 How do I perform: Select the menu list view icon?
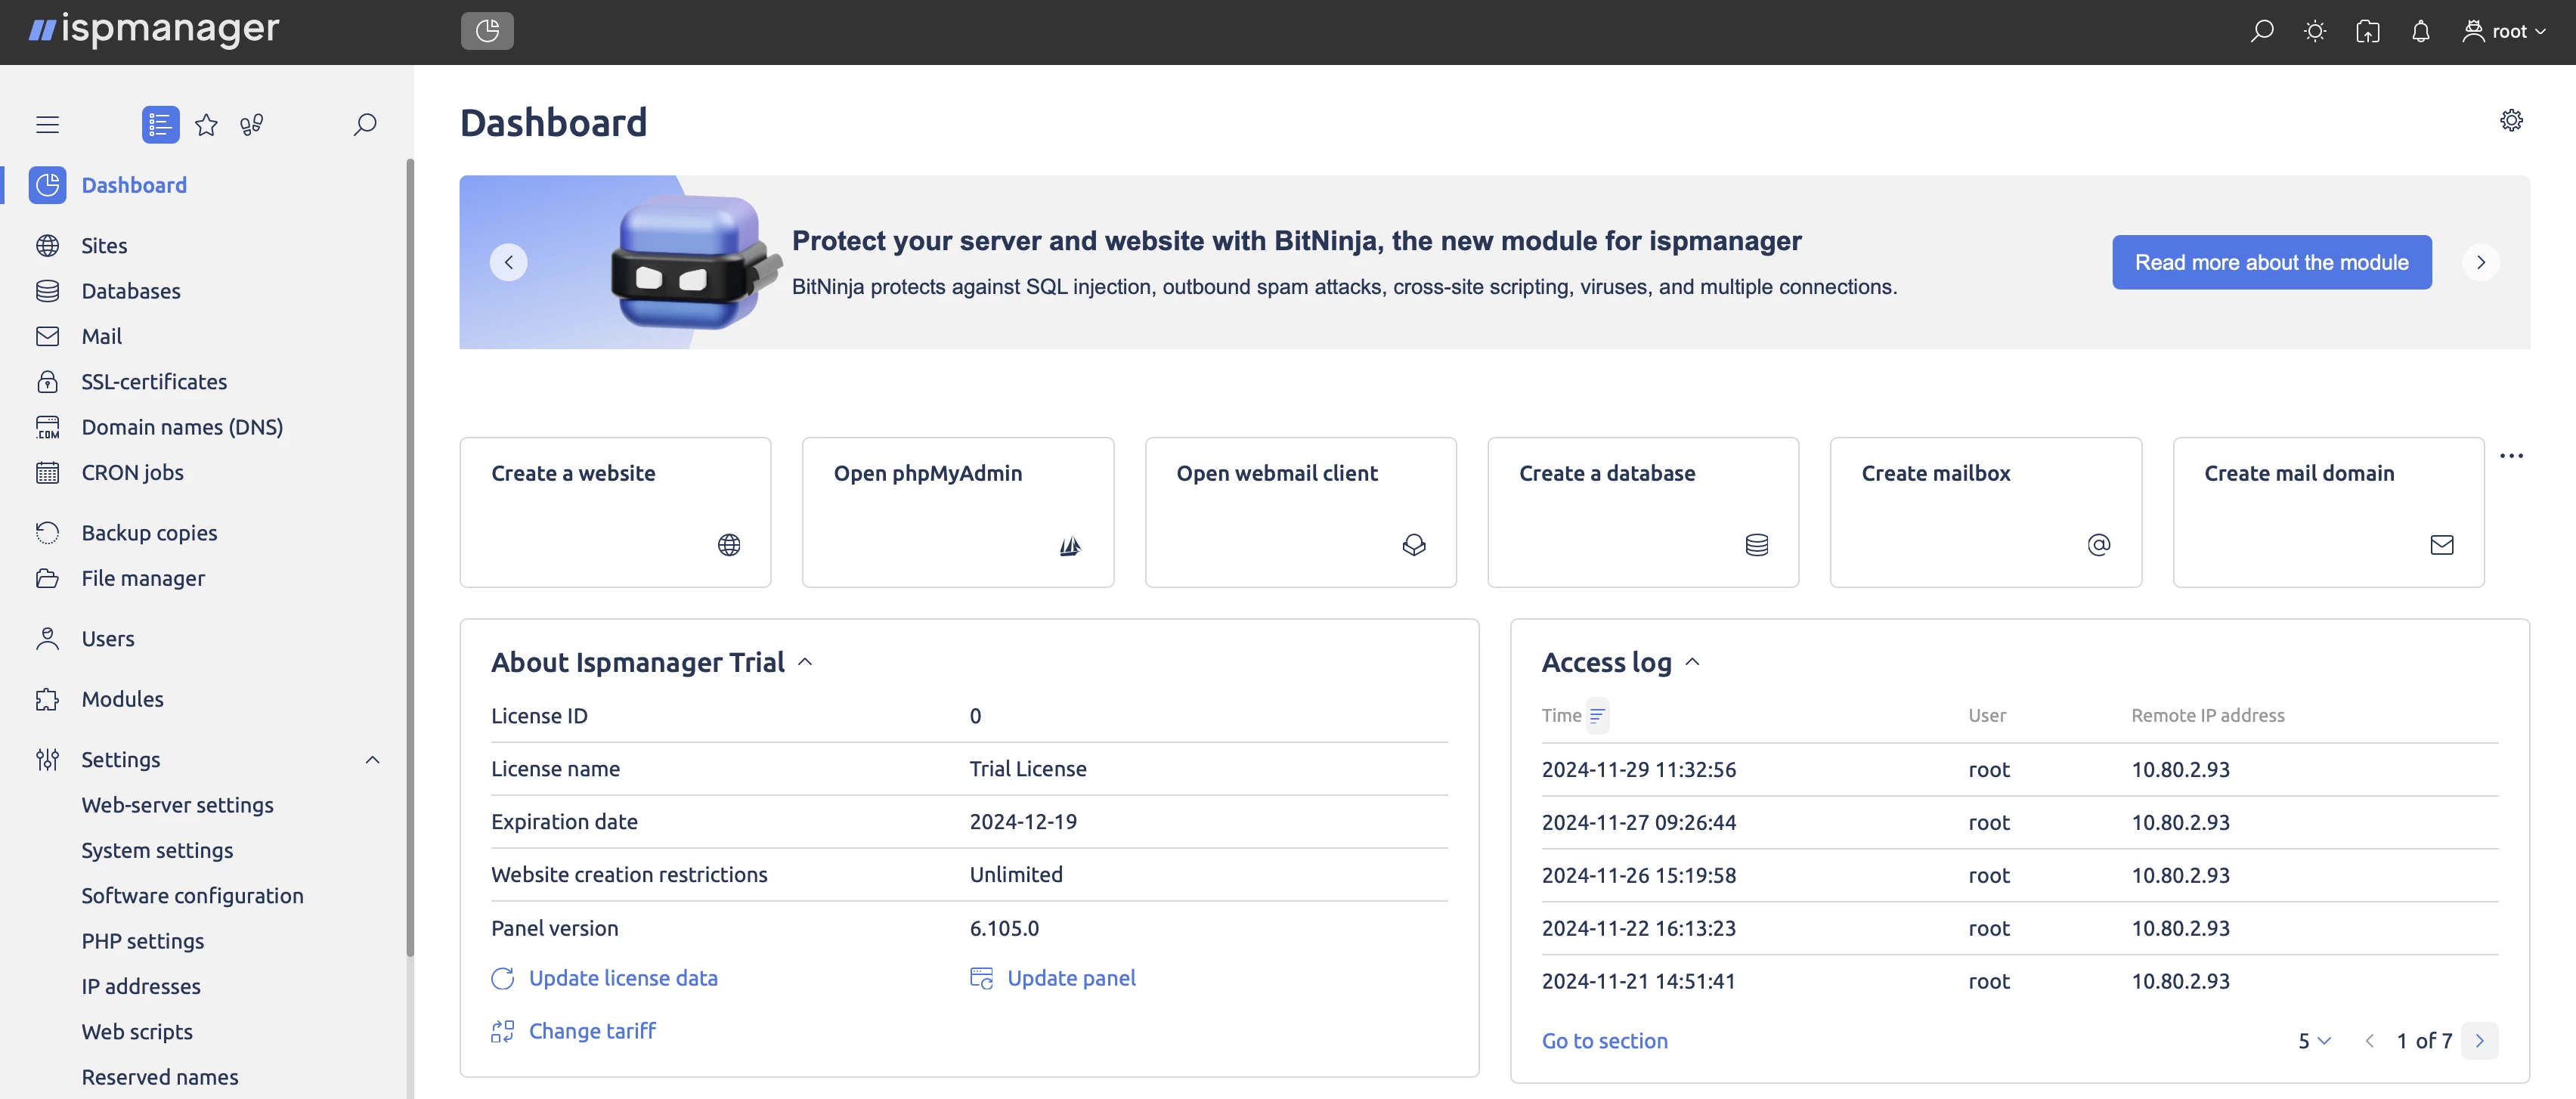pos(160,124)
